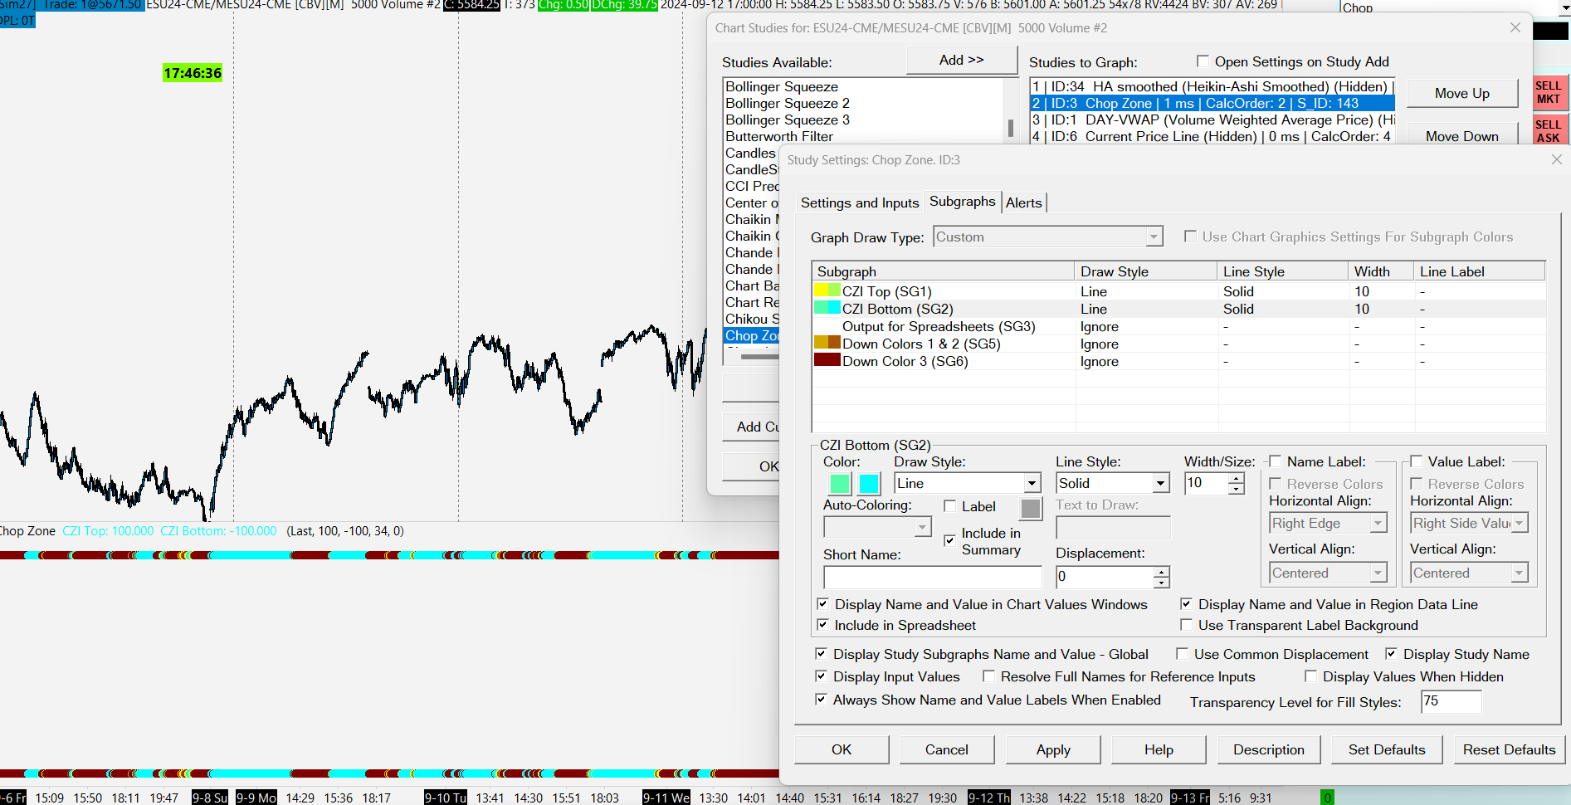Select Bollinger Squeeze in Studies Available

tap(782, 86)
